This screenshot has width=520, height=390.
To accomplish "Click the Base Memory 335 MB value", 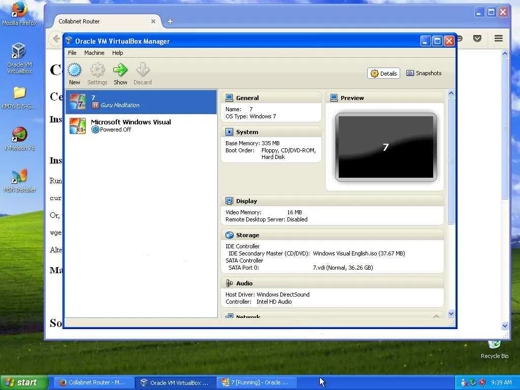I will coord(270,143).
